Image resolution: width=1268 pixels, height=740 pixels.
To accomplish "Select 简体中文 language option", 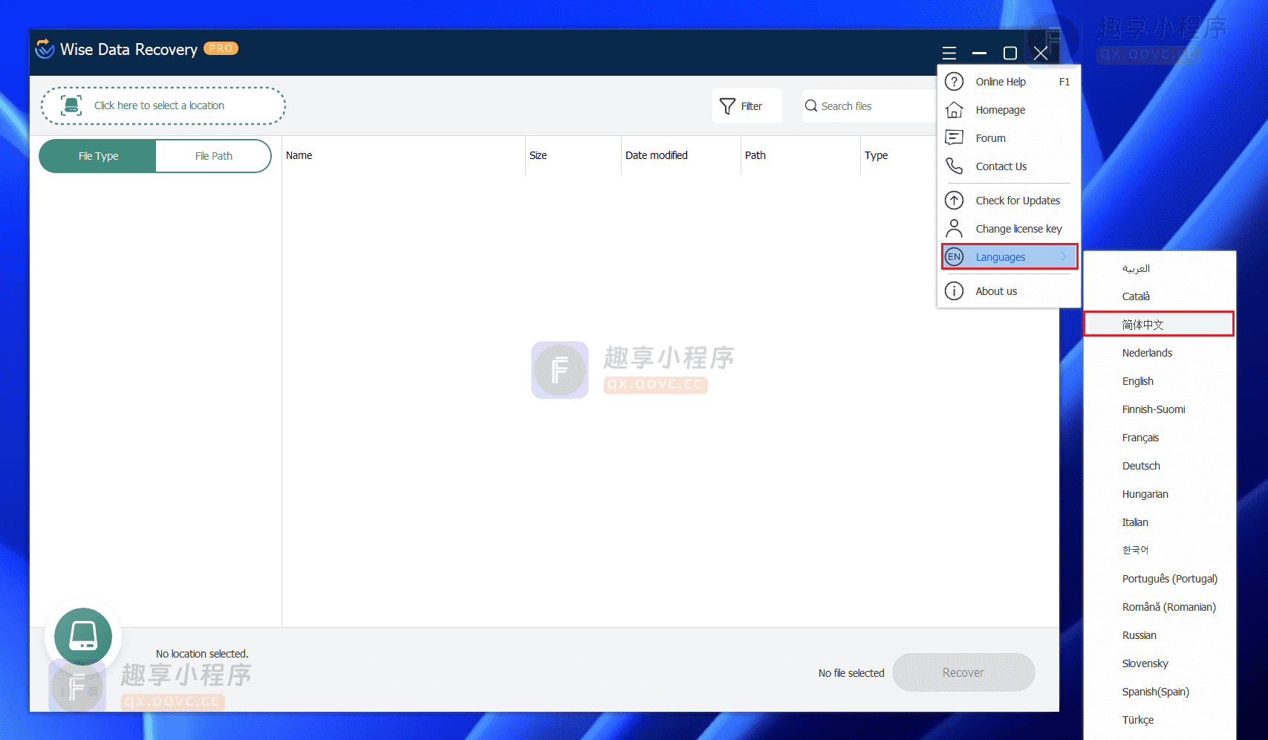I will [1160, 325].
